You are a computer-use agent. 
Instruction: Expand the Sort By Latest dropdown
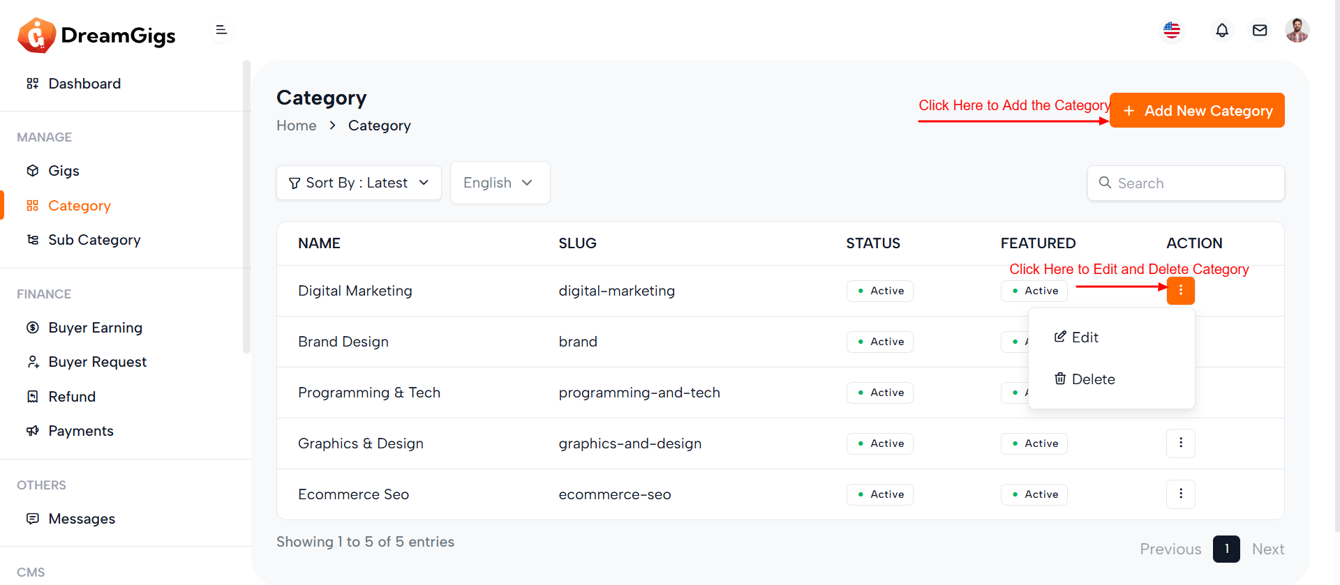point(359,183)
